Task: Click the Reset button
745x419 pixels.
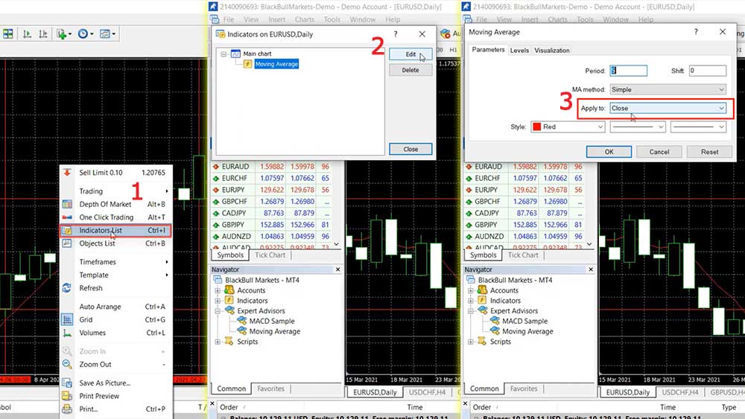Action: tap(709, 152)
